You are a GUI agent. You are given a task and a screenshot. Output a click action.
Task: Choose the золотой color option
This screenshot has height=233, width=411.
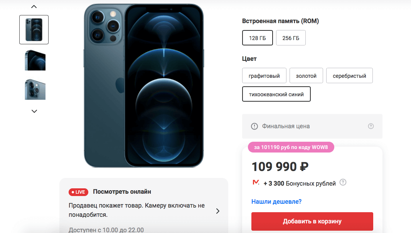(x=306, y=75)
